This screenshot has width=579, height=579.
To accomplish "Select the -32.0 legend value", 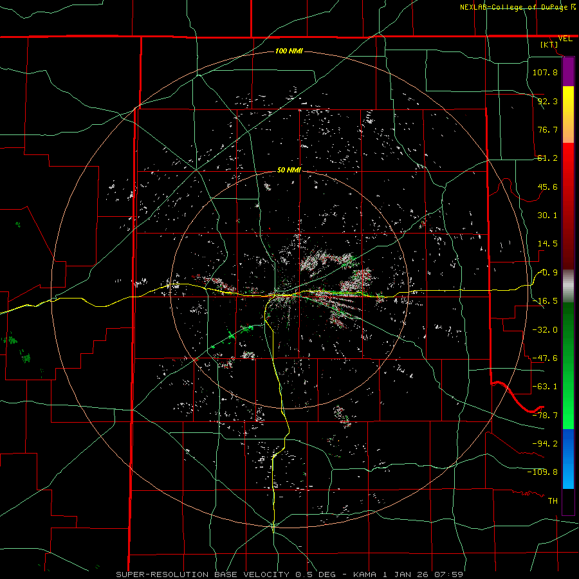I will point(545,329).
